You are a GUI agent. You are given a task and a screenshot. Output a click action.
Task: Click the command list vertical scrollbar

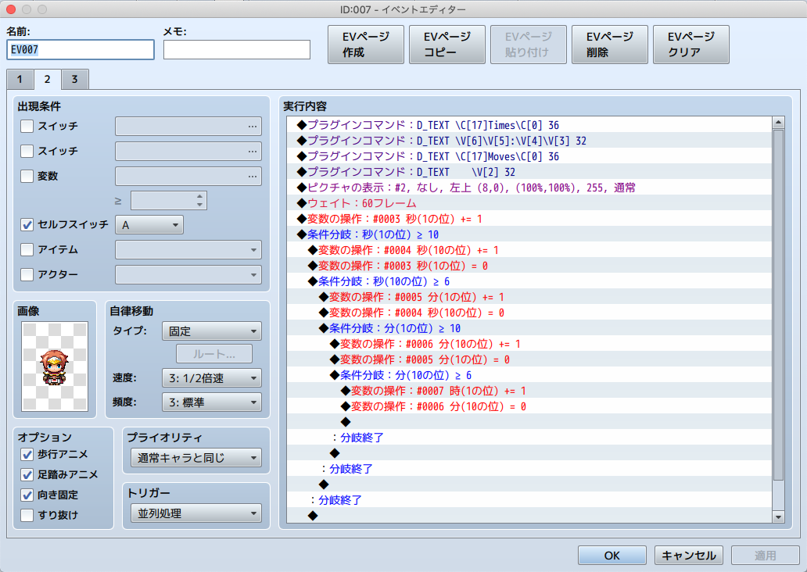point(778,319)
